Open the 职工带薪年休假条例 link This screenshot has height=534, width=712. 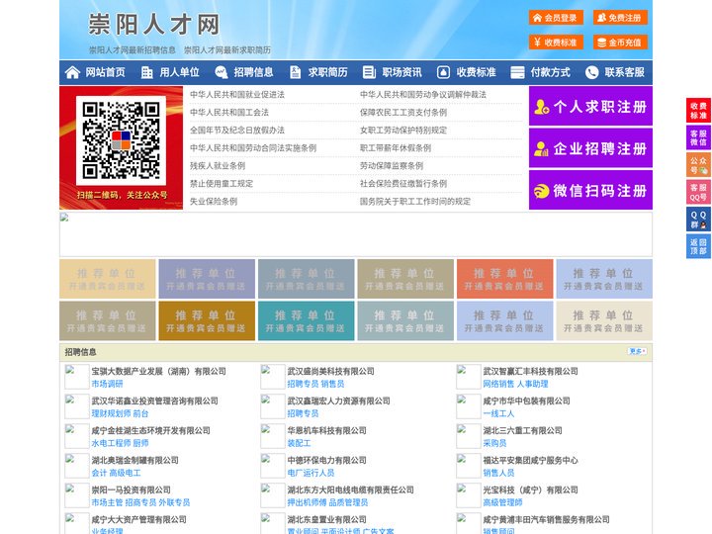396,147
